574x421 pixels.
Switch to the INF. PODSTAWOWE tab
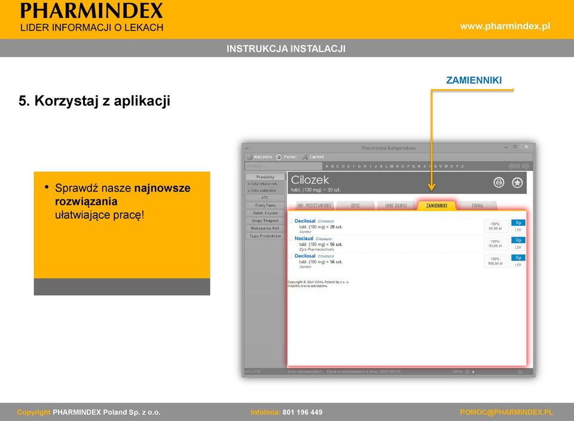coord(315,206)
